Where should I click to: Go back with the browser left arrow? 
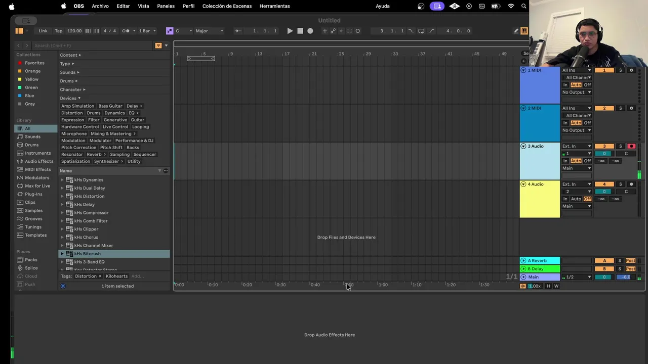(x=19, y=45)
